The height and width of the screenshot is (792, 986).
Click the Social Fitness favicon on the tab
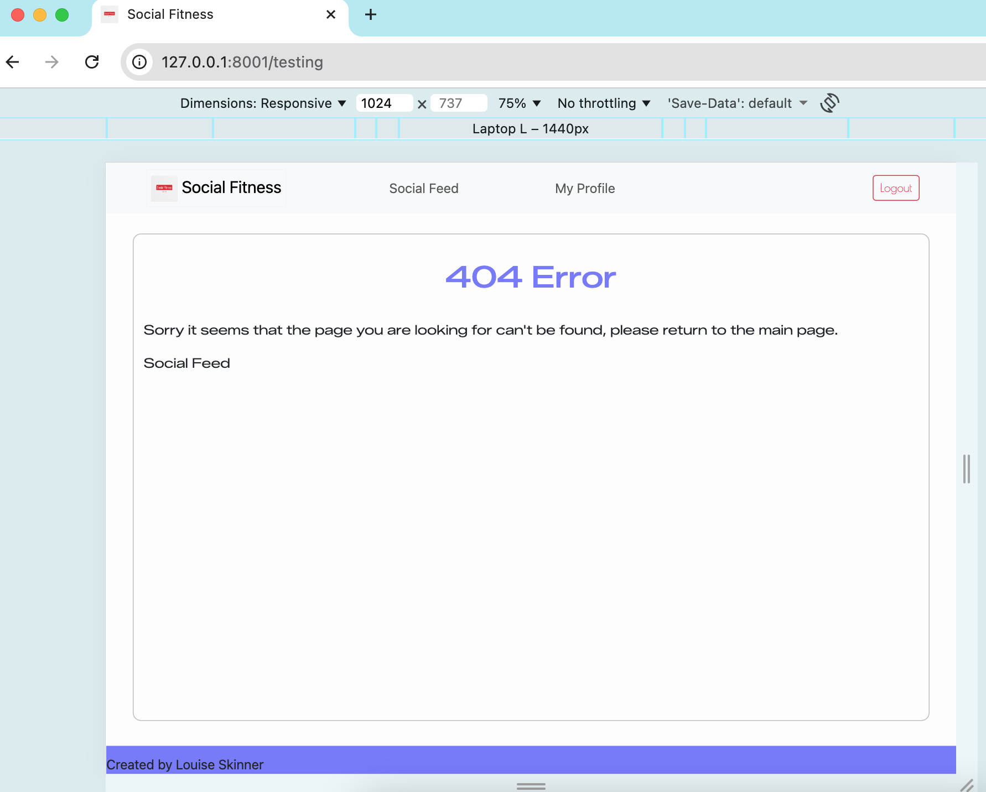(x=109, y=14)
